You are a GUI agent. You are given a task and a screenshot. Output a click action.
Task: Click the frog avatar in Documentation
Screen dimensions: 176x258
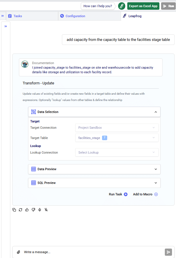click(x=25, y=64)
